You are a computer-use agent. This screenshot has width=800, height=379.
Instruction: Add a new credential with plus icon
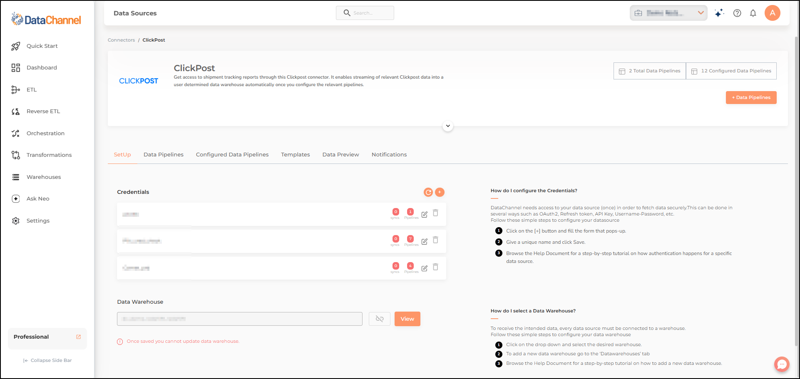(440, 192)
